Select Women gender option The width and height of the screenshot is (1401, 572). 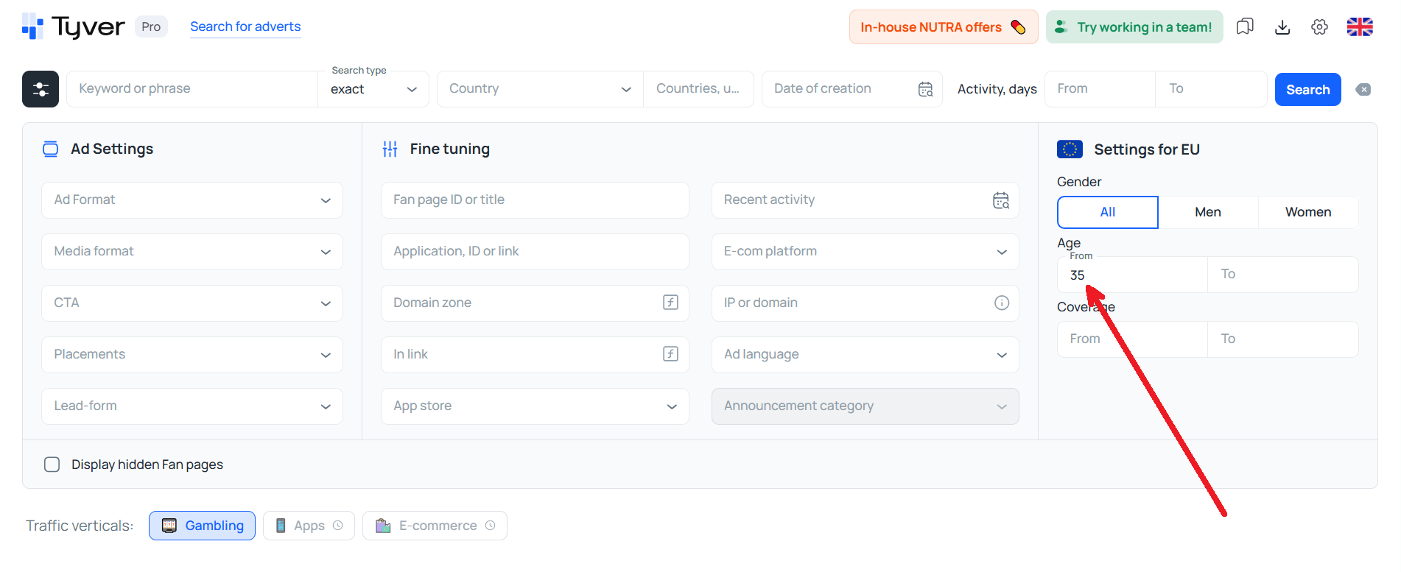click(1307, 212)
